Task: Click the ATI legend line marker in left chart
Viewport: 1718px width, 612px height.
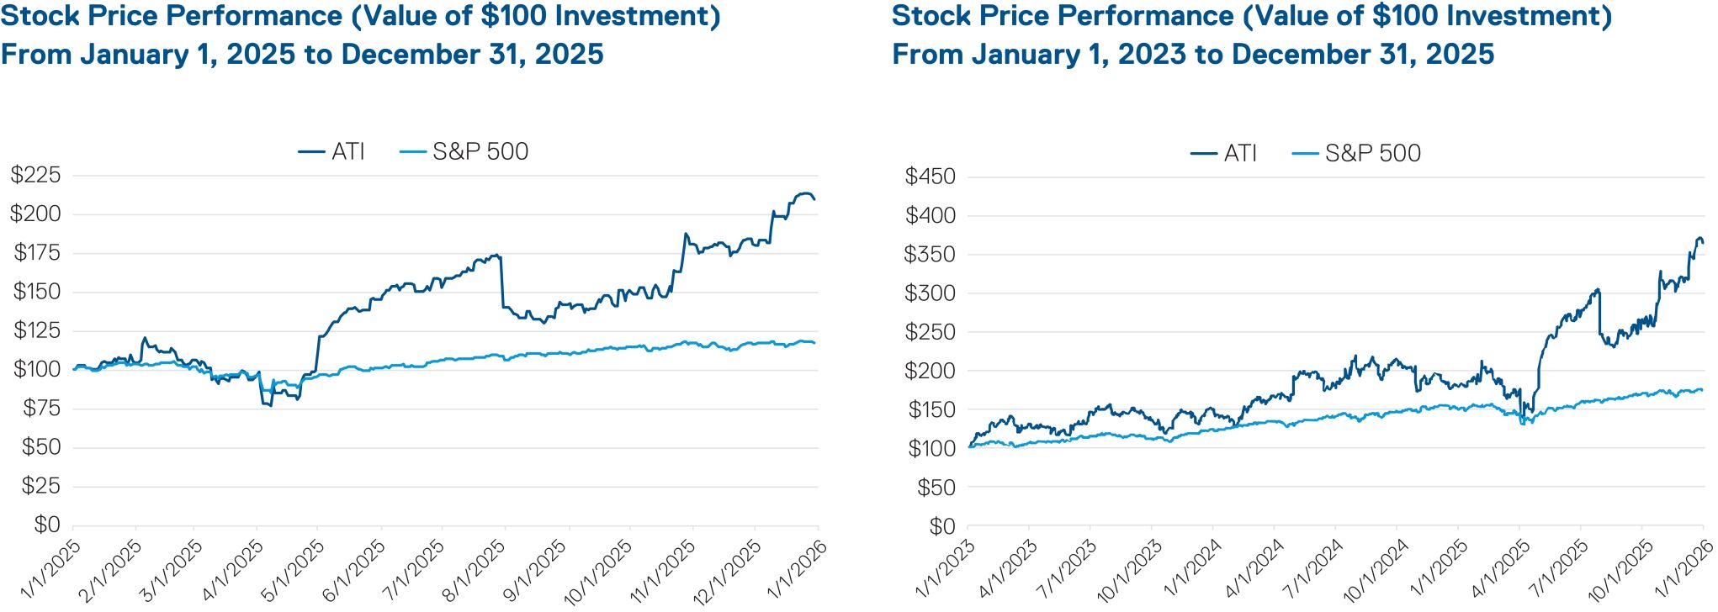Action: 312,152
